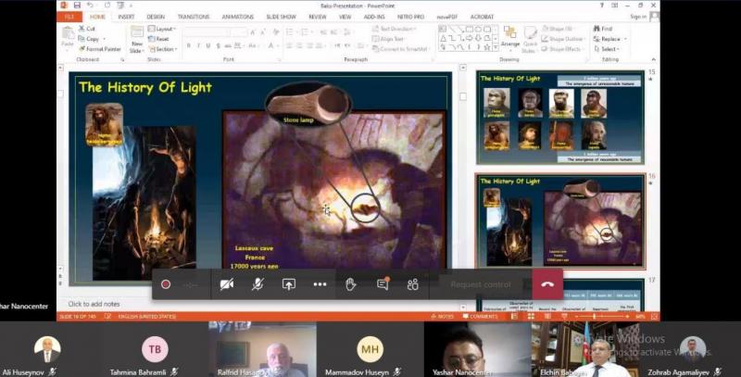The image size is (741, 377).
Task: Open COMMENTS pane from the status bar
Action: click(480, 316)
